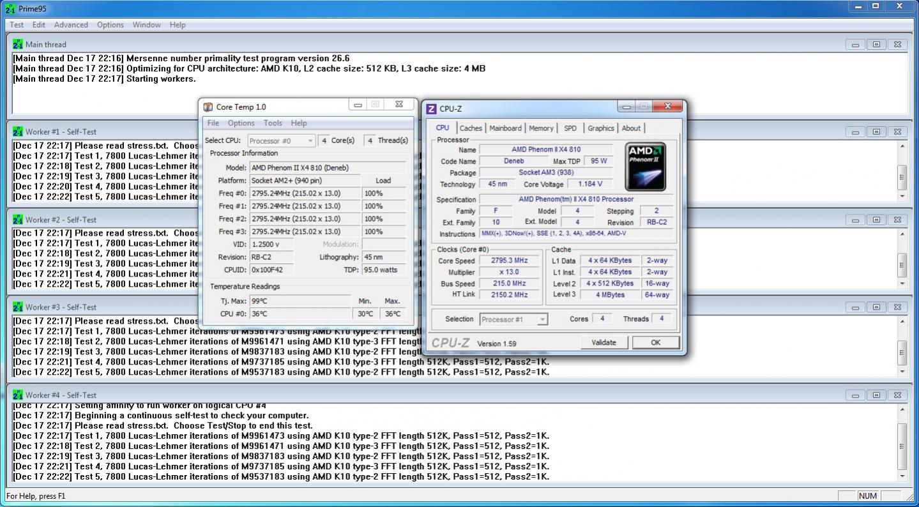Click Worker #1 scrollbar up arrow

[x=902, y=146]
